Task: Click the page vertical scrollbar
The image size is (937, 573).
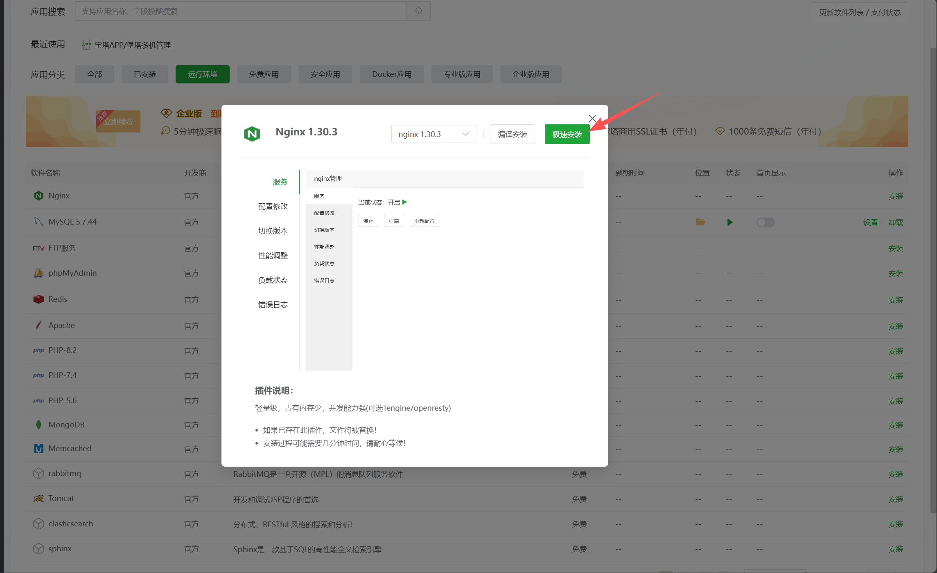Action: 933,280
